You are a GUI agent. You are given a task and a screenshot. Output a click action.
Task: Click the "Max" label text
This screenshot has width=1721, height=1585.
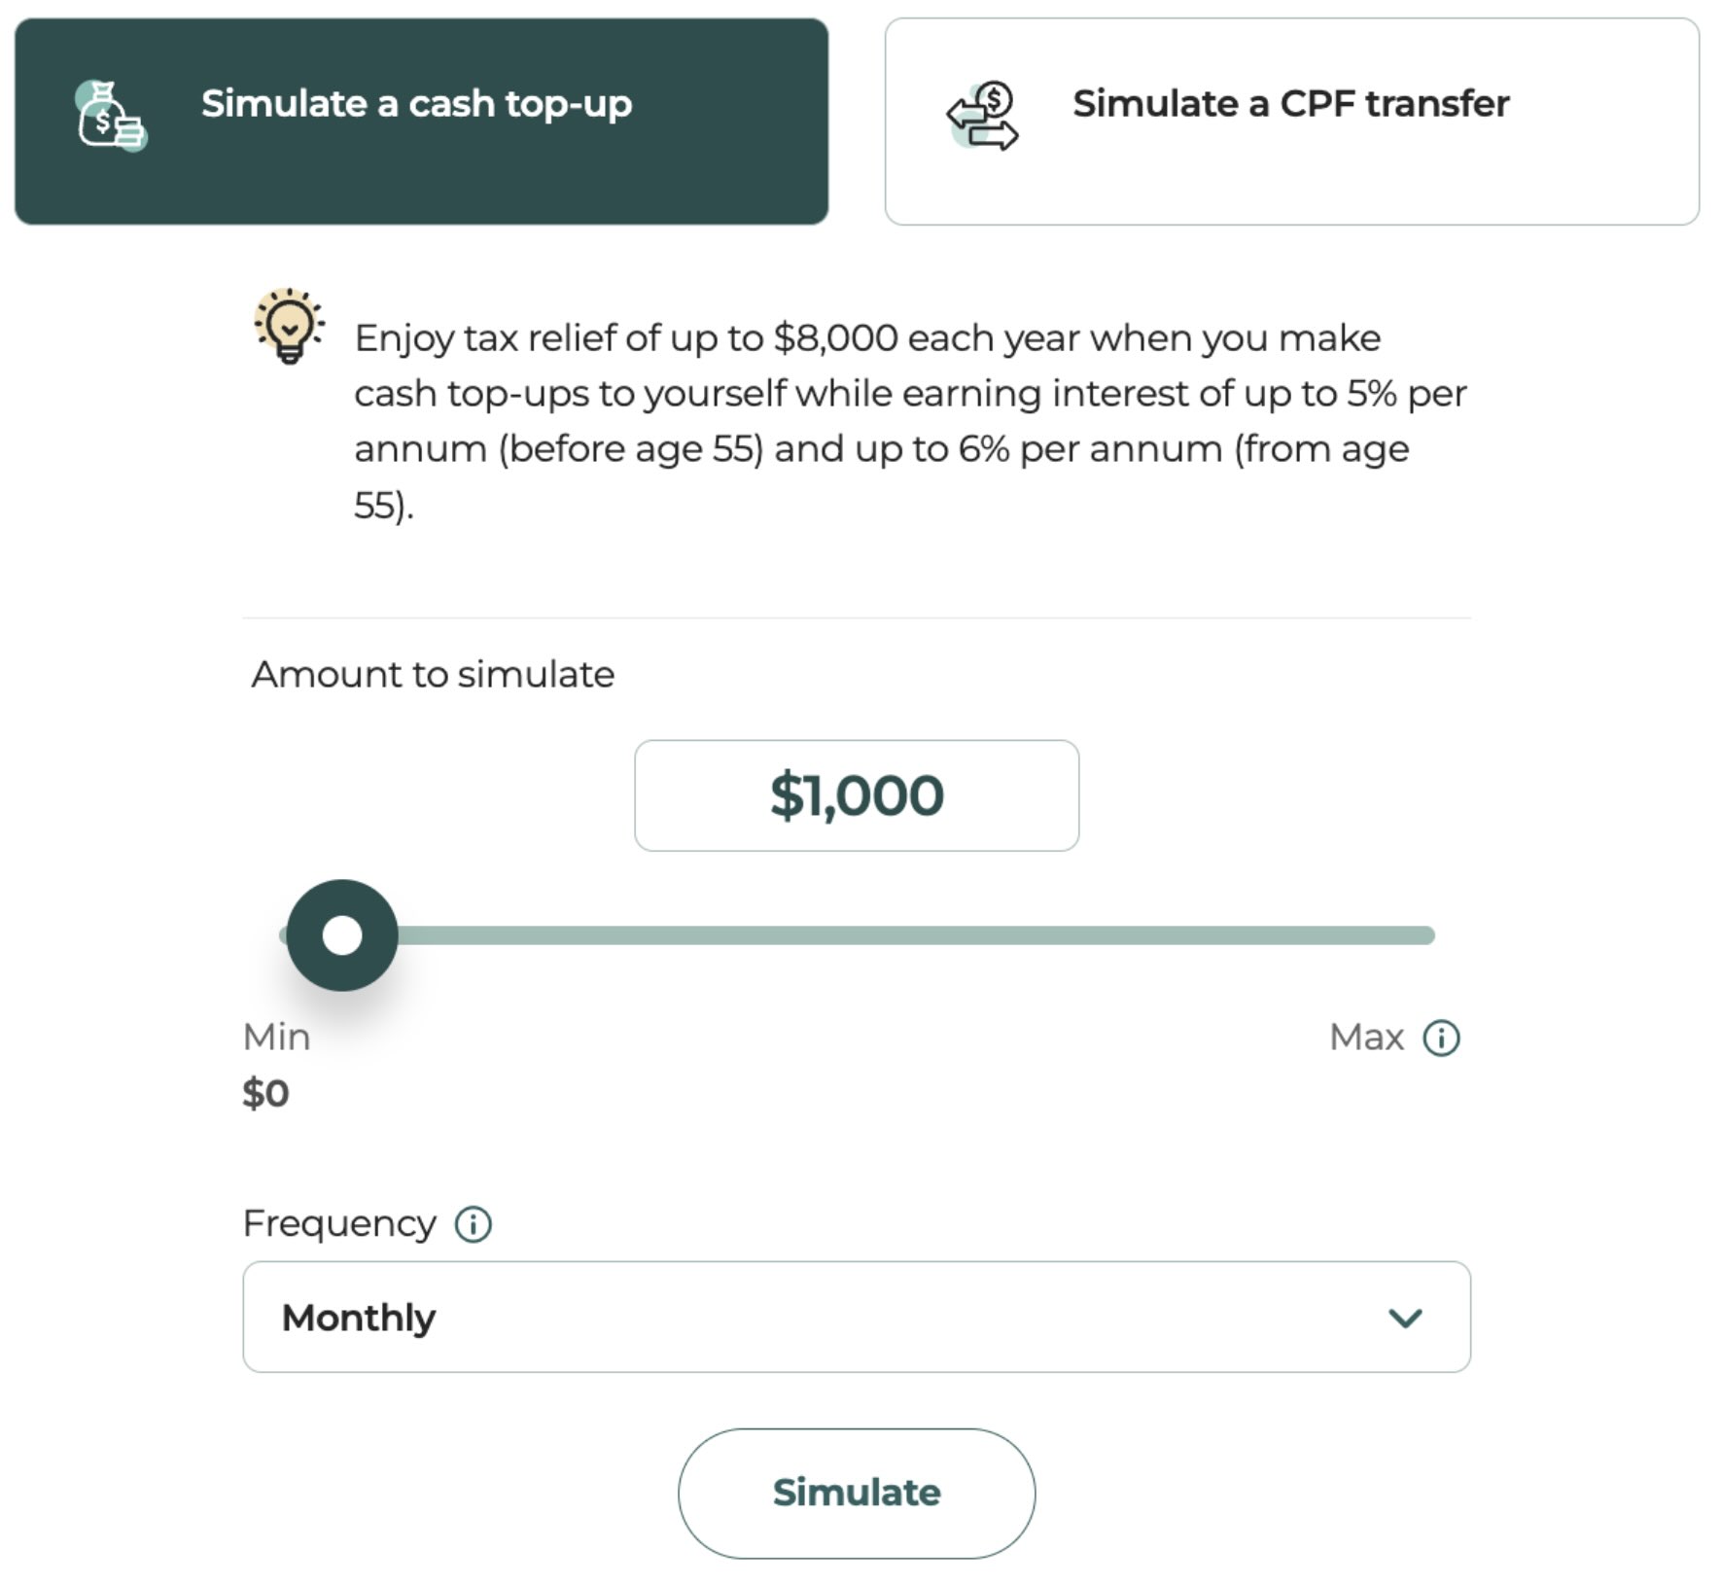(x=1366, y=1038)
